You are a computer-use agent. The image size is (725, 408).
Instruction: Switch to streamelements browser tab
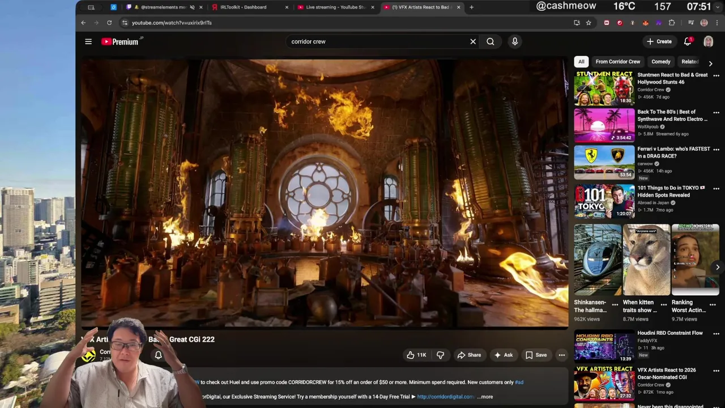(163, 7)
